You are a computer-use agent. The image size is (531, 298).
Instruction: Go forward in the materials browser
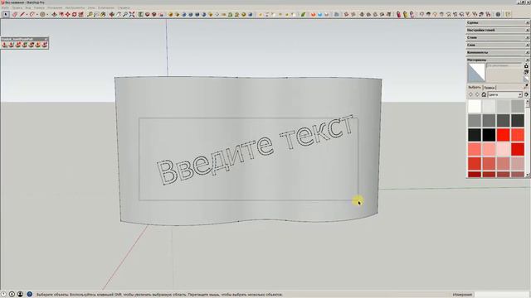478,94
